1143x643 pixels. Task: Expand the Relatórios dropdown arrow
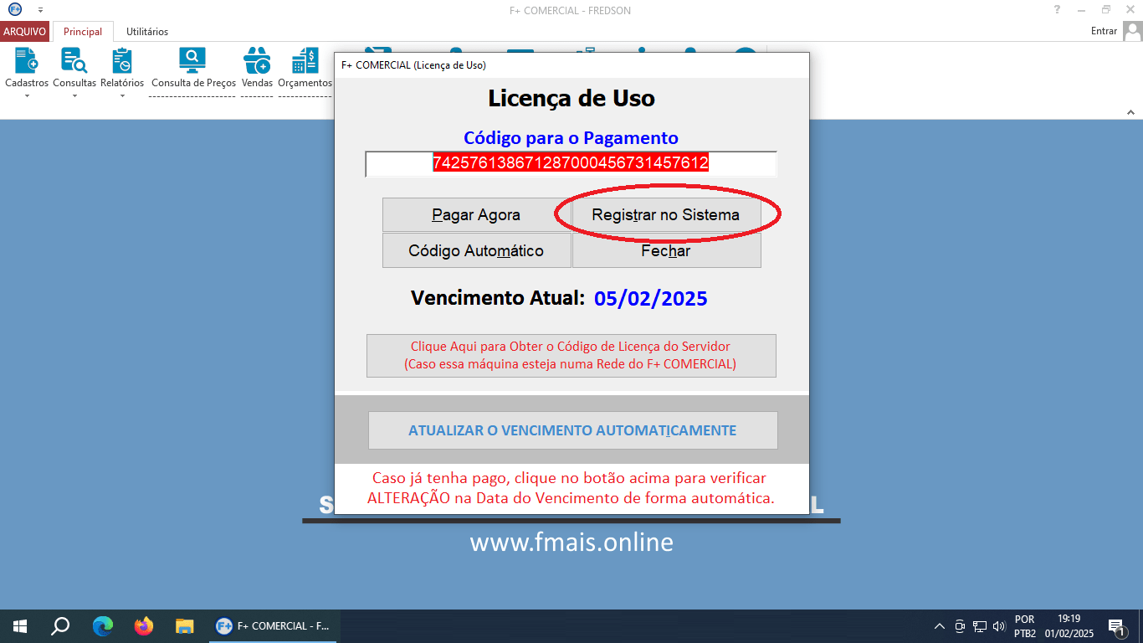click(x=122, y=95)
